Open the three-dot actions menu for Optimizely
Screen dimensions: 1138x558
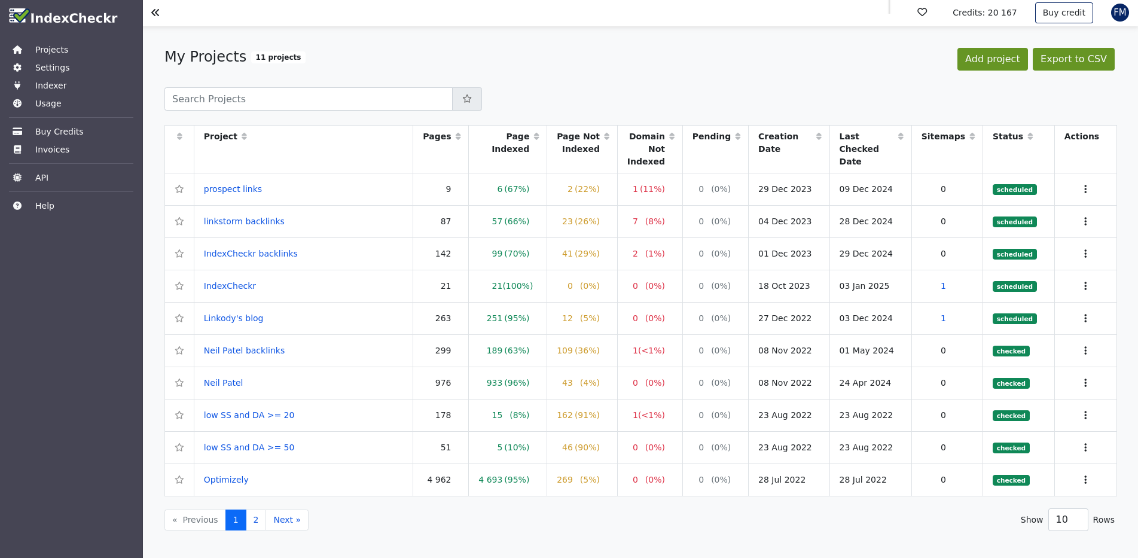1085,480
